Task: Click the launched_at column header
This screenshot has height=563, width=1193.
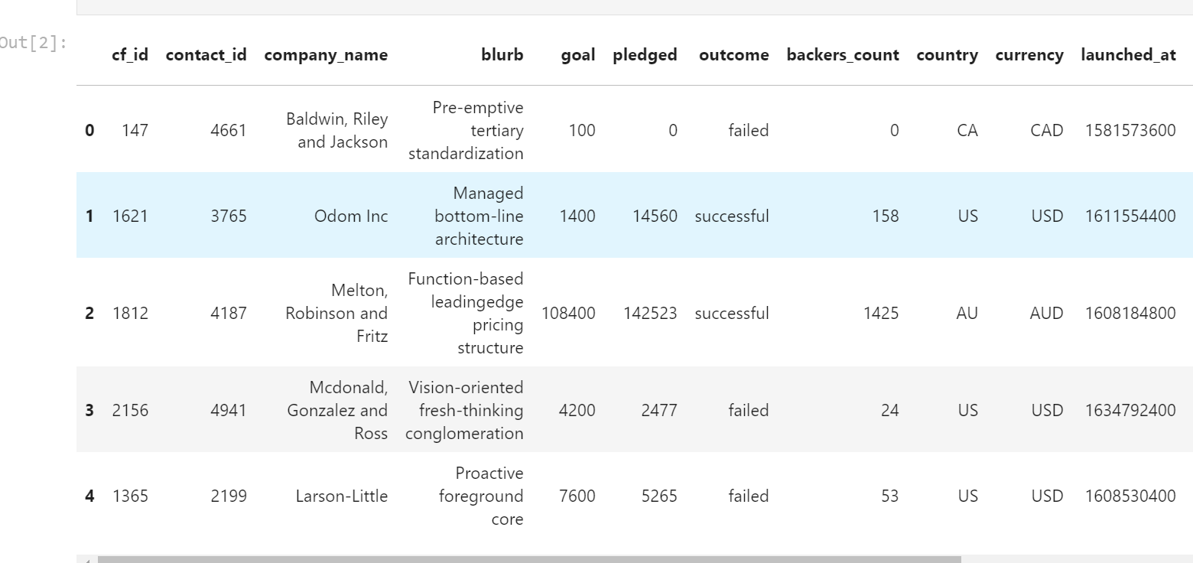Action: [1129, 54]
